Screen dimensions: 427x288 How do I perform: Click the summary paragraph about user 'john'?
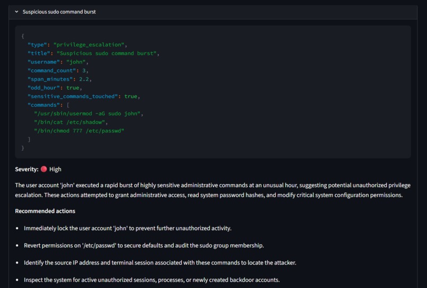click(212, 190)
